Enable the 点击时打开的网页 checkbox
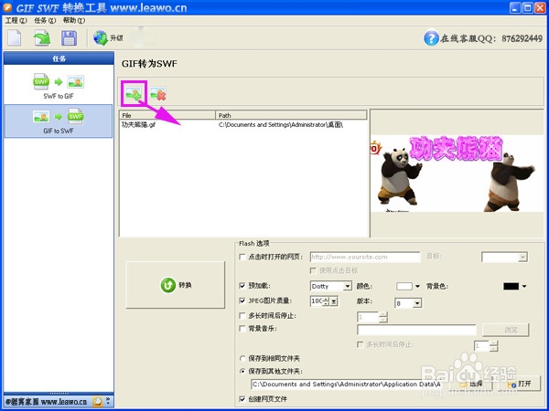Screen dimensions: 549x411 [x=242, y=257]
